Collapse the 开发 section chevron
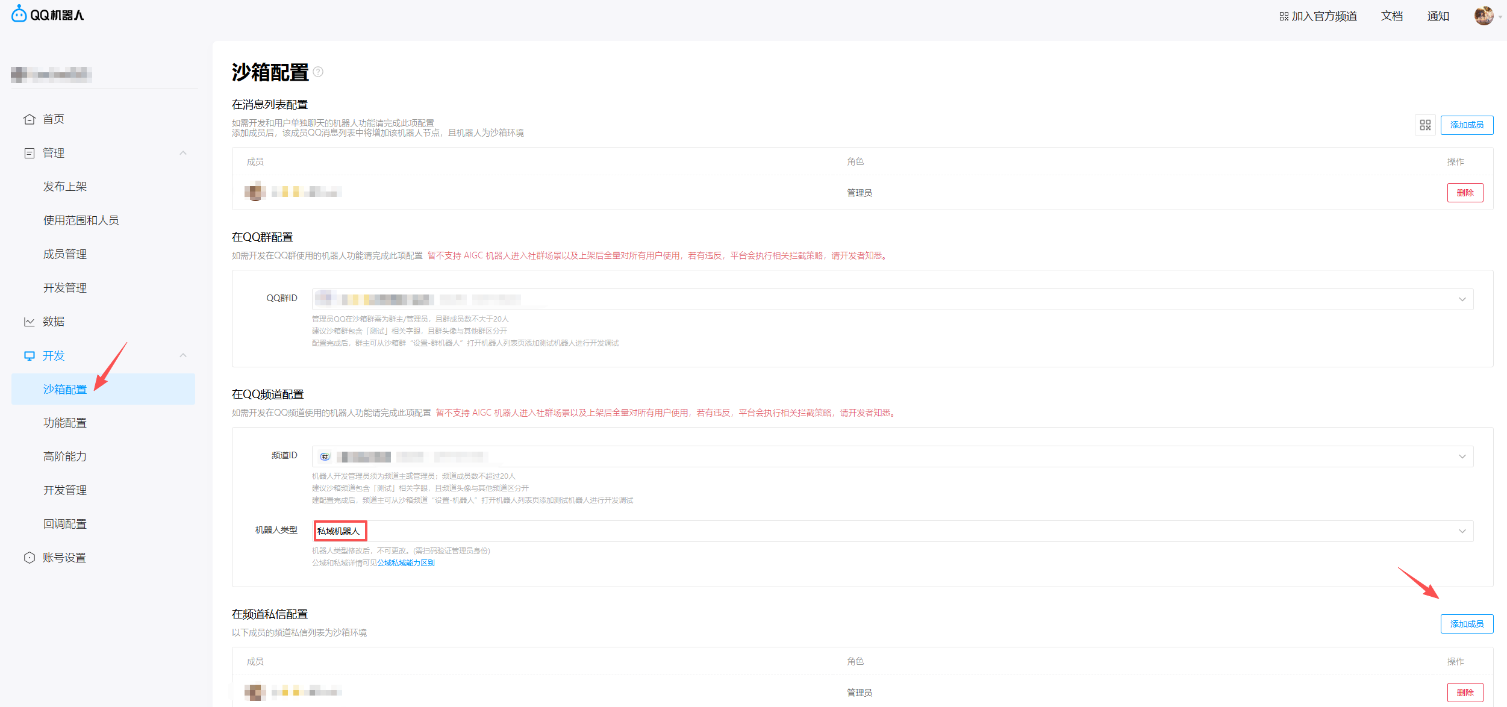The image size is (1507, 707). [x=183, y=356]
